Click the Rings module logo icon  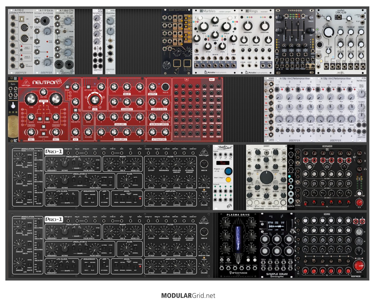click(x=247, y=11)
